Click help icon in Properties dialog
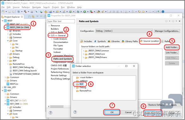Image resolution: width=185 pixels, height=120 pixels. [x=50, y=113]
